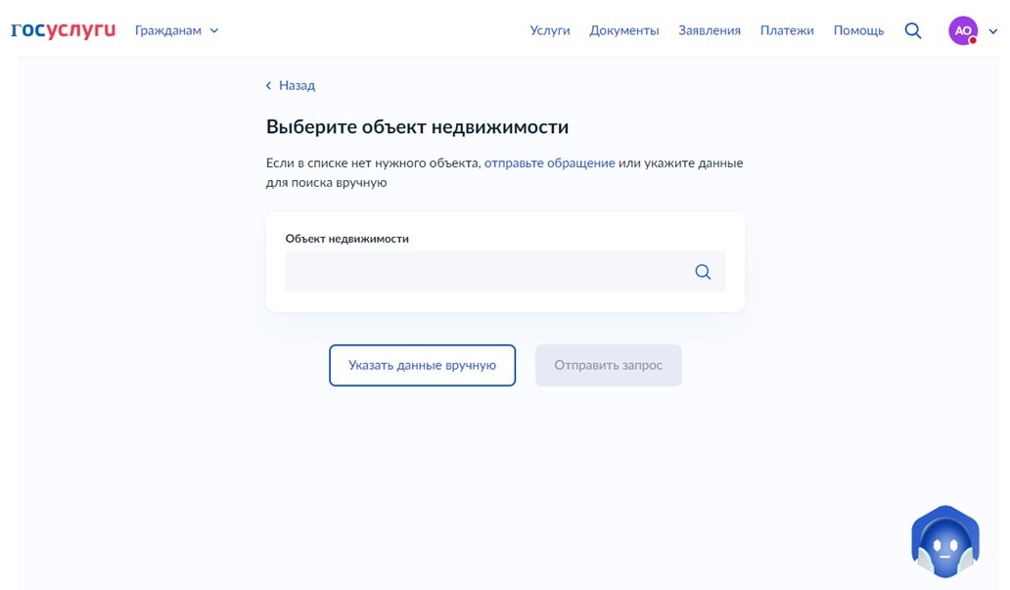Click the Госуслуги logo

(x=63, y=30)
